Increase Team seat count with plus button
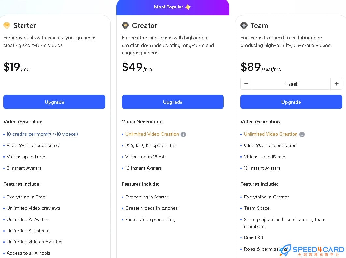The image size is (346, 258). coord(336,84)
